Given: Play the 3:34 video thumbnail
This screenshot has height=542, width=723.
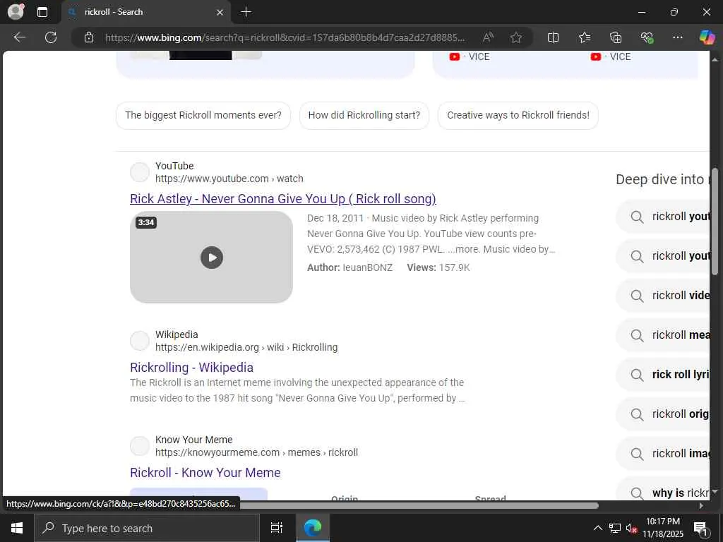Looking at the screenshot, I should tap(212, 257).
